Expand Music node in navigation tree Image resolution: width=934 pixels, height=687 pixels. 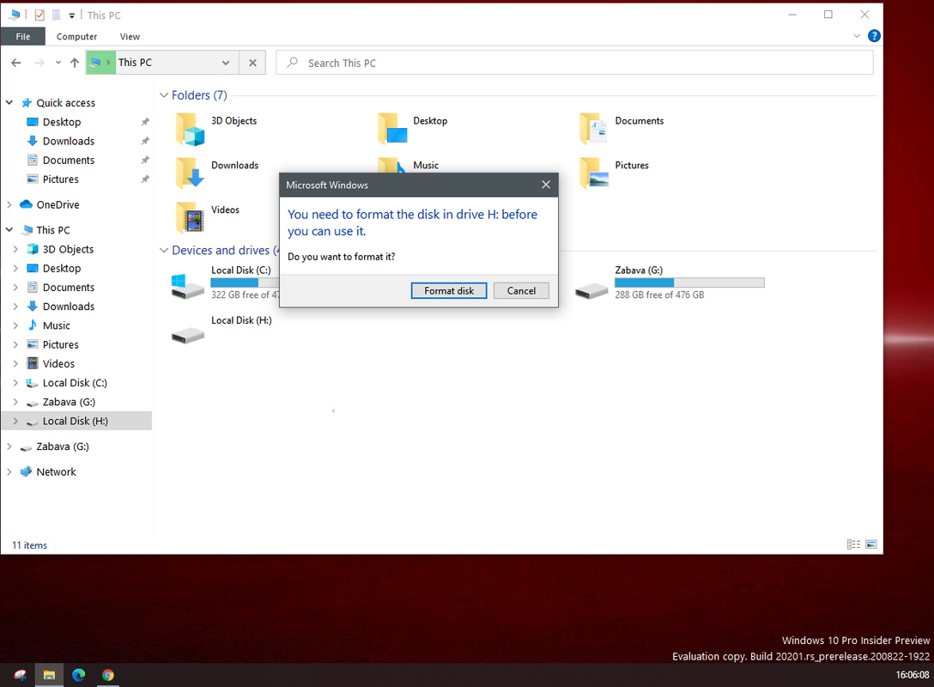coord(16,325)
